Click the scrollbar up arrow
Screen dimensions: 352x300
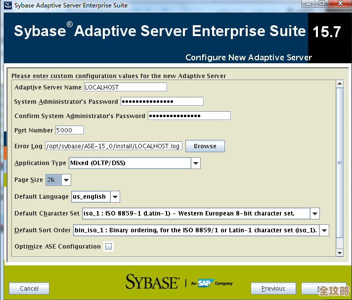(340, 84)
